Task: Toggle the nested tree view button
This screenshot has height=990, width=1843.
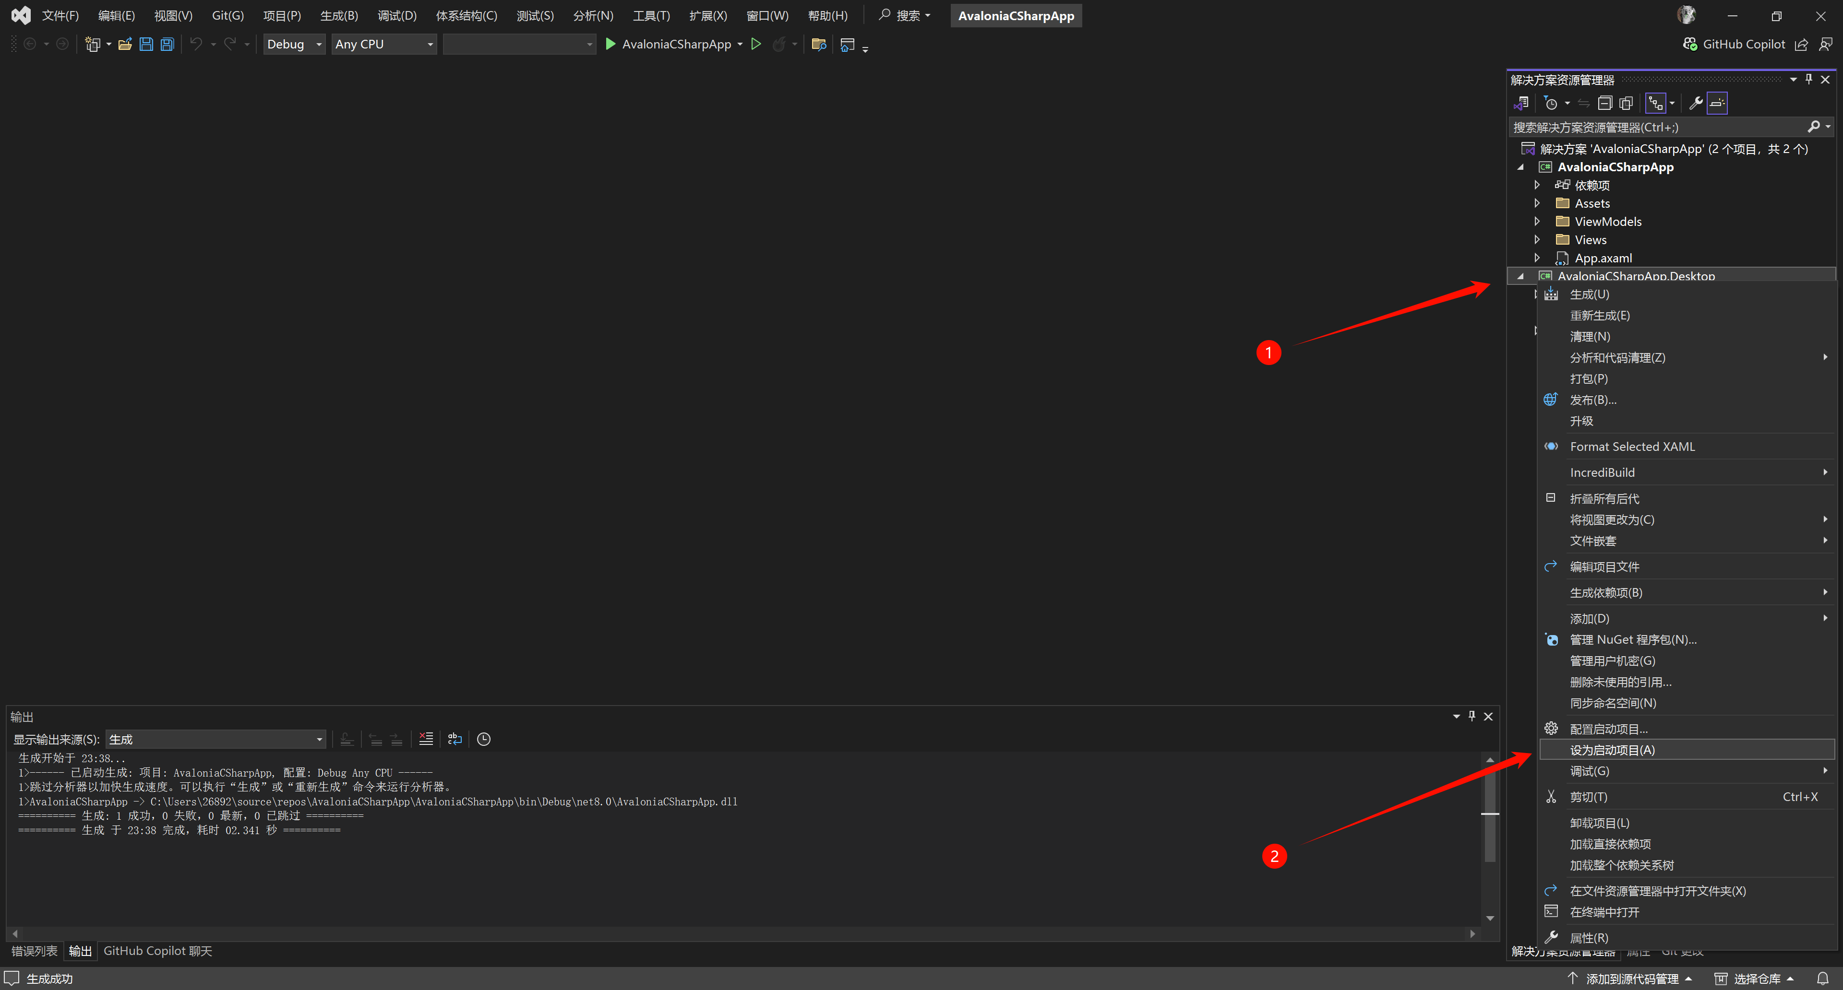Action: click(1655, 104)
